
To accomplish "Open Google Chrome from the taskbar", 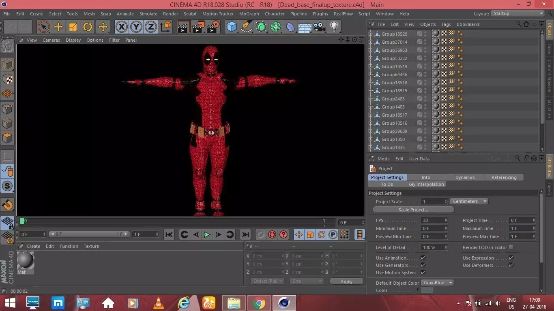I will coord(260,303).
